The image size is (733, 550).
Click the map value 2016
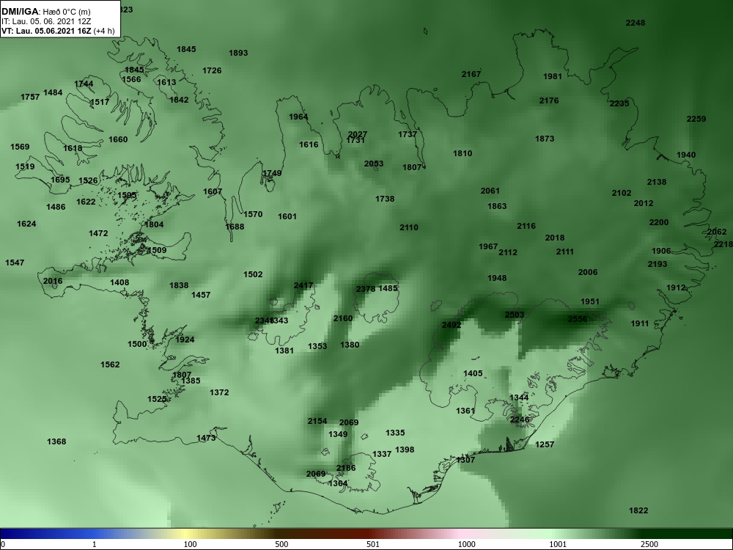click(x=52, y=281)
